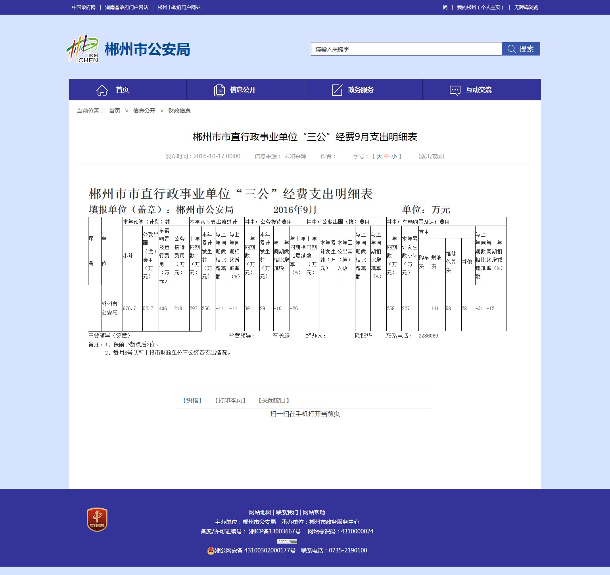
Task: Visit the 中国政府网 link
Action: point(84,8)
